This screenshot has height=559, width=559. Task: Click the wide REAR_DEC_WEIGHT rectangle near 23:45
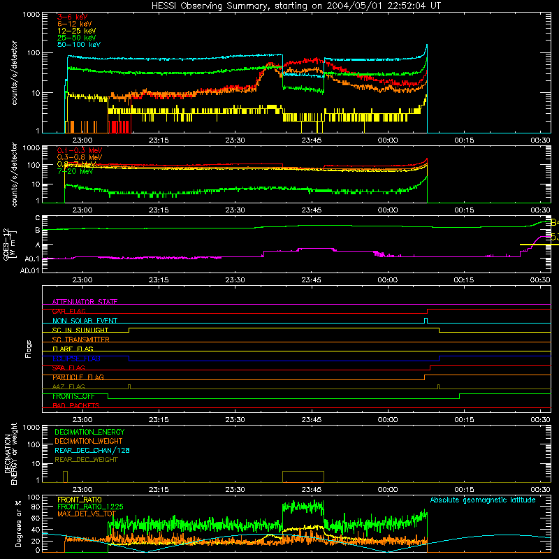coord(303,477)
